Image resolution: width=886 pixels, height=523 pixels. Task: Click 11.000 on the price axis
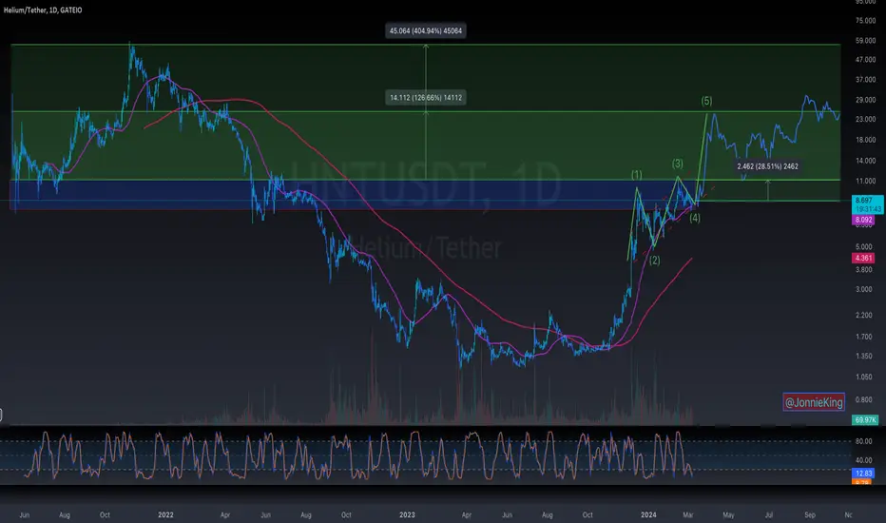pyautogui.click(x=865, y=182)
